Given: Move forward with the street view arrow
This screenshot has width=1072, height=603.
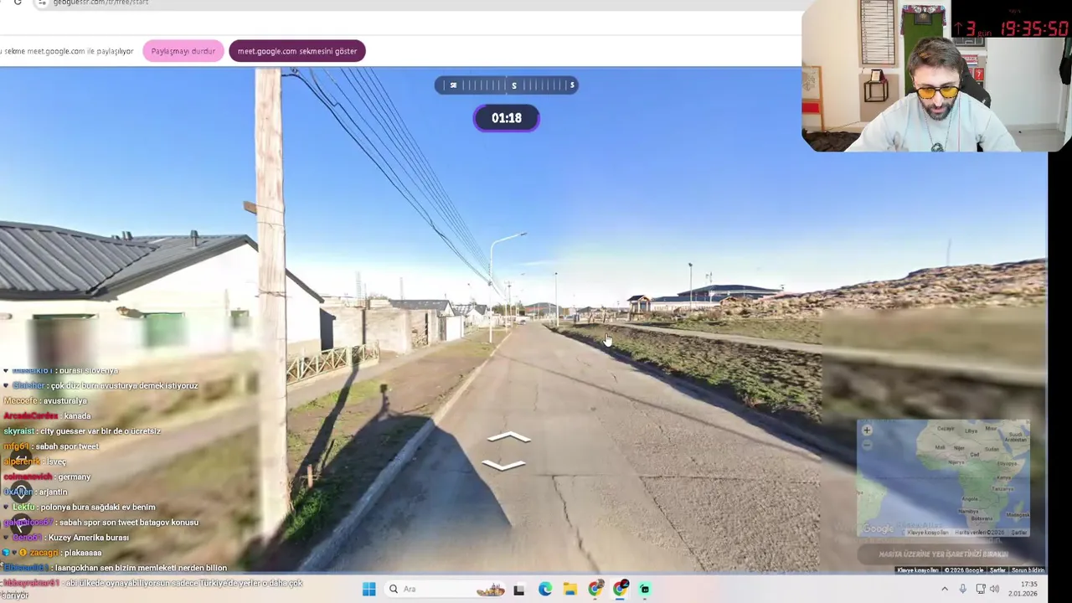Looking at the screenshot, I should coord(509,437).
